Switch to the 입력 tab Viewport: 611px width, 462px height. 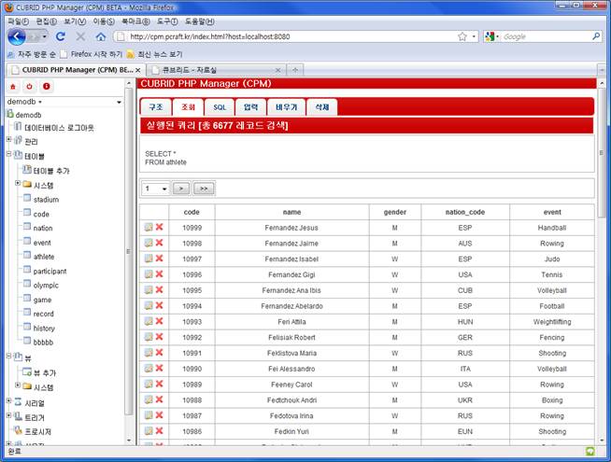(x=251, y=107)
